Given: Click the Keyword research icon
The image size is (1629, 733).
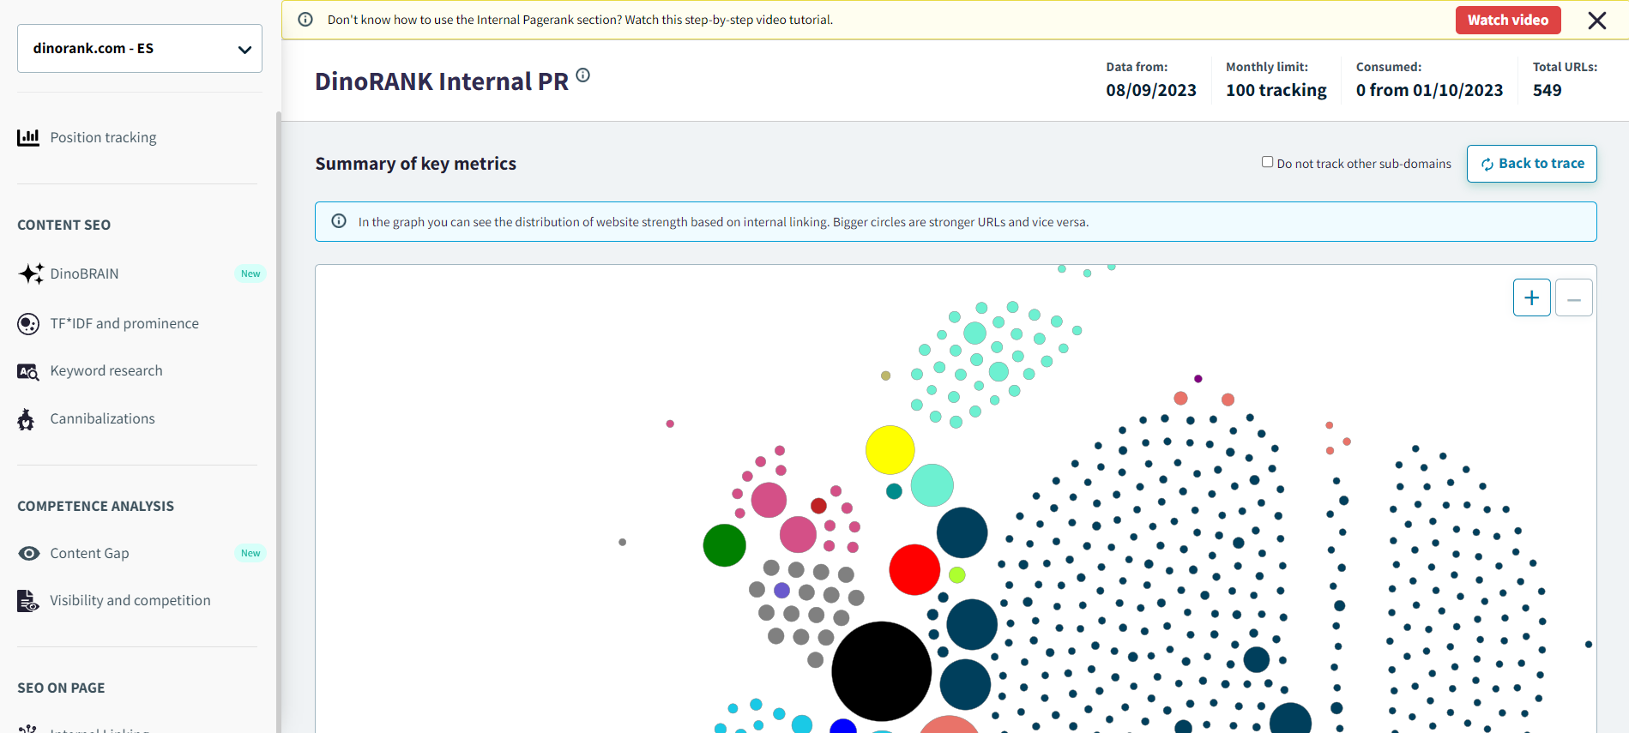Looking at the screenshot, I should point(28,371).
